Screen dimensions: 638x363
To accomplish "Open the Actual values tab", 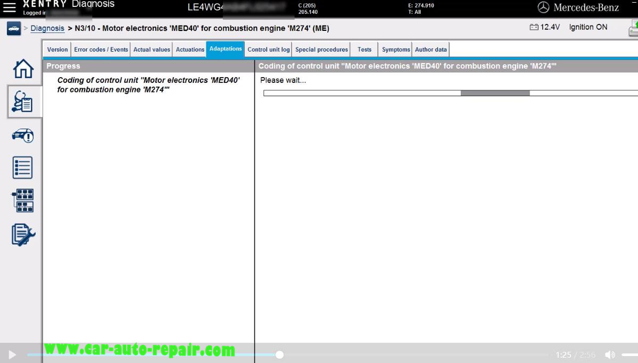I will coord(152,49).
